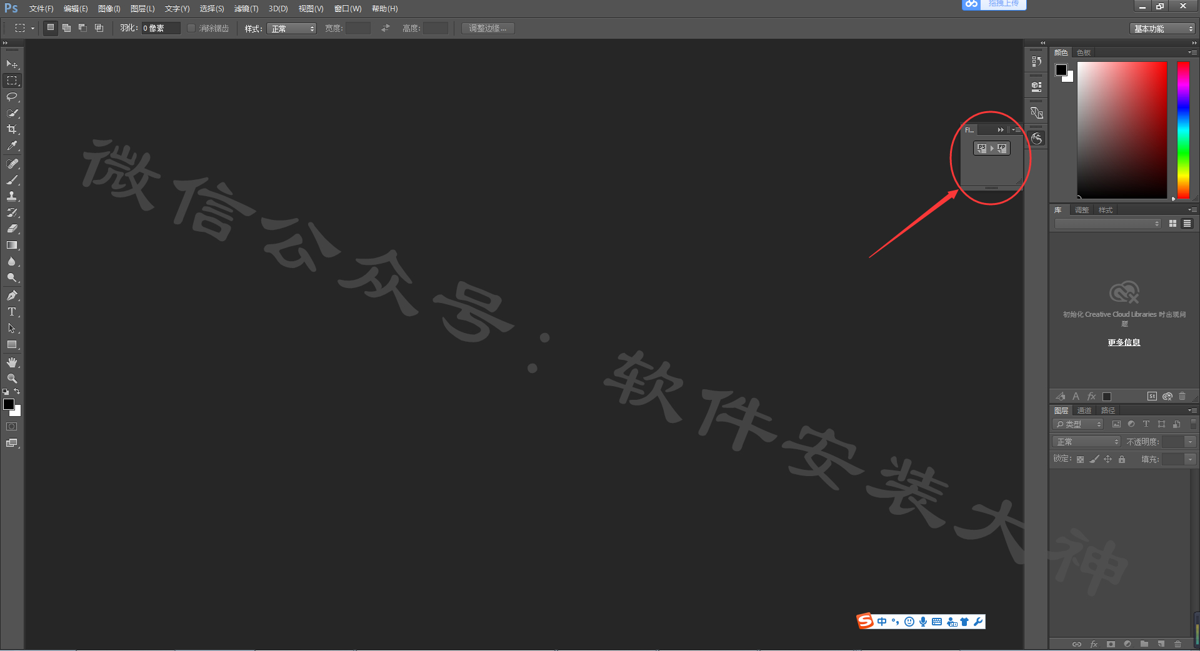
Task: Select the Quick Selection tool
Action: [x=12, y=113]
